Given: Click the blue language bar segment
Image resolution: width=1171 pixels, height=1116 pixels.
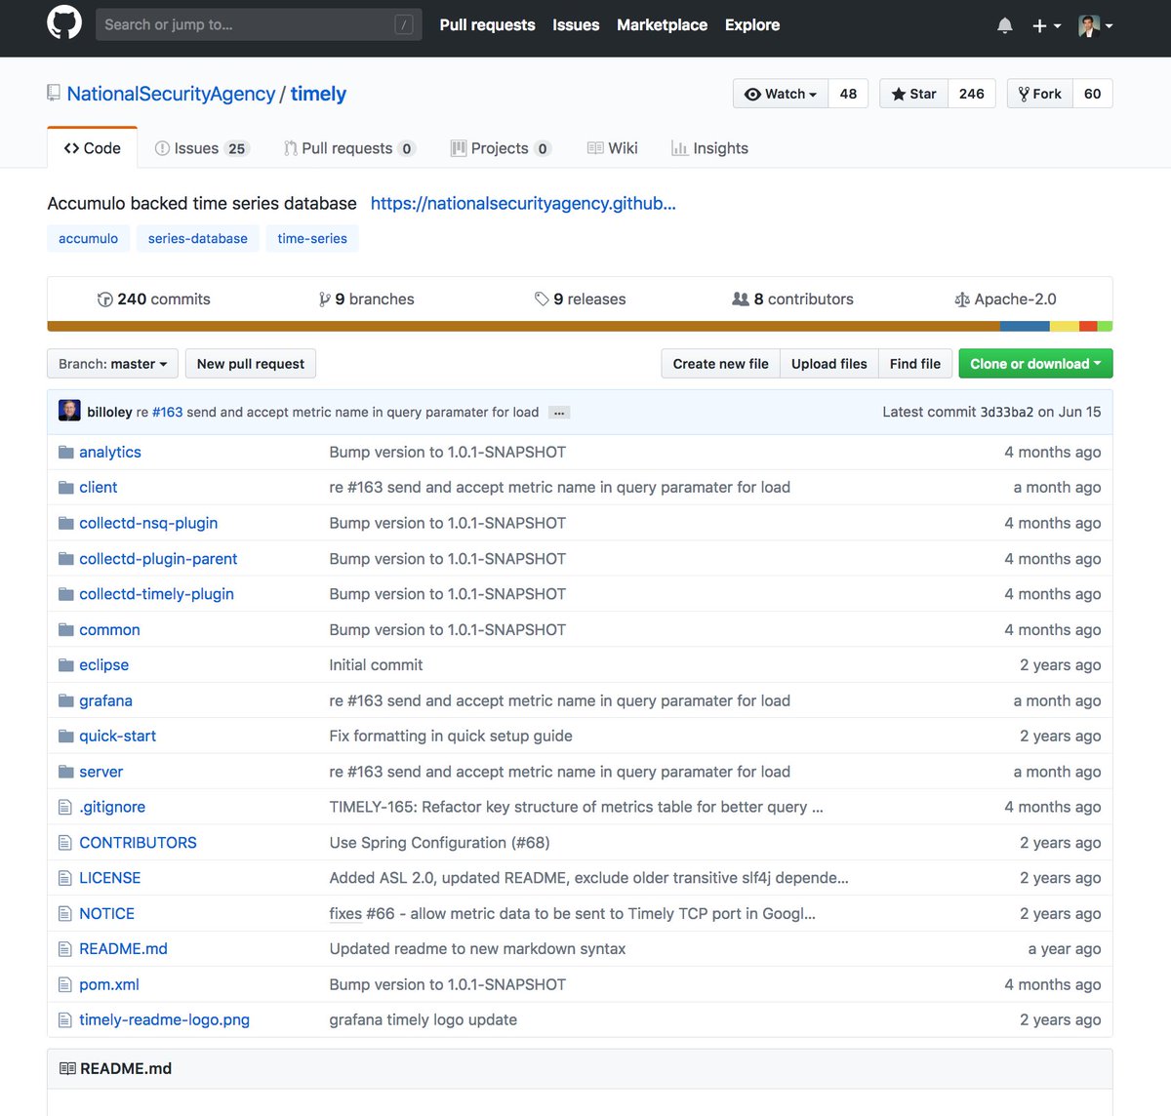Looking at the screenshot, I should 1025,327.
